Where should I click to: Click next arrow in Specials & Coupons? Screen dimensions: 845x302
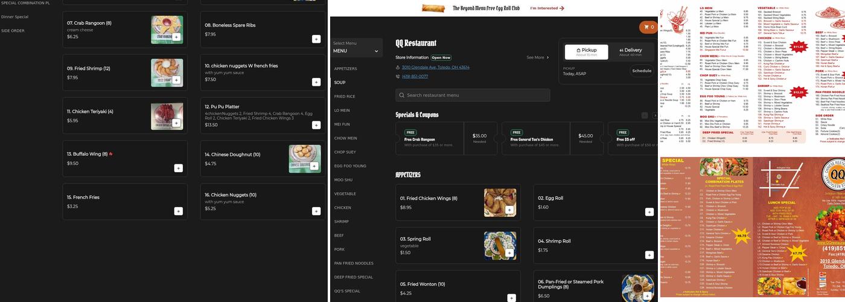[x=655, y=115]
